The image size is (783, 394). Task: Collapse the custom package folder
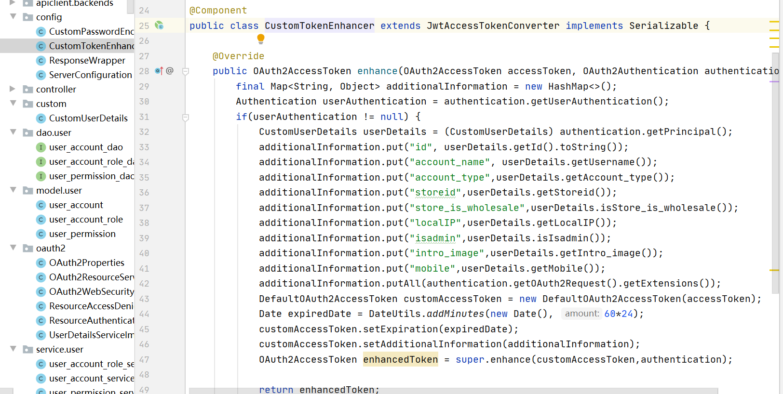13,104
